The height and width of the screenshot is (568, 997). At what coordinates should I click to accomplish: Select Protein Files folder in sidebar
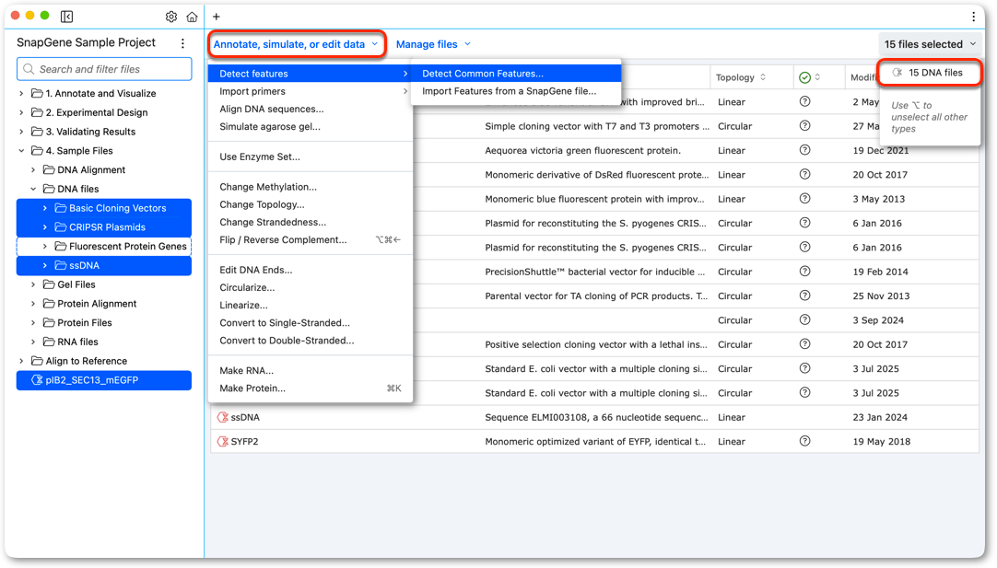pyautogui.click(x=85, y=323)
